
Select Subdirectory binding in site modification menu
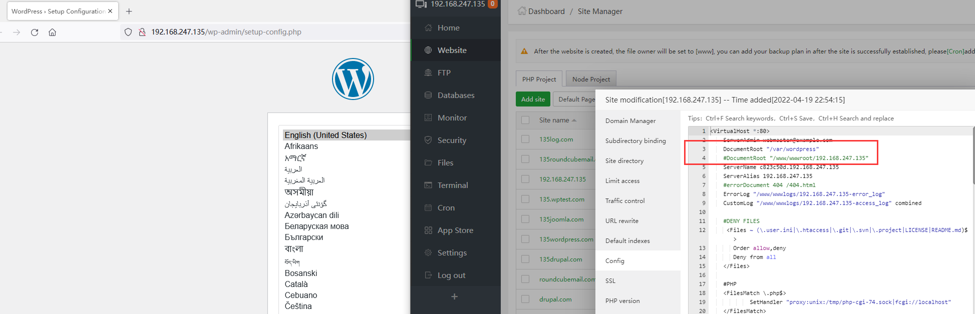pyautogui.click(x=638, y=140)
